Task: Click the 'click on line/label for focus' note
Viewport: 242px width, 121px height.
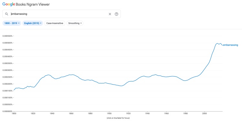Action: coord(118,118)
